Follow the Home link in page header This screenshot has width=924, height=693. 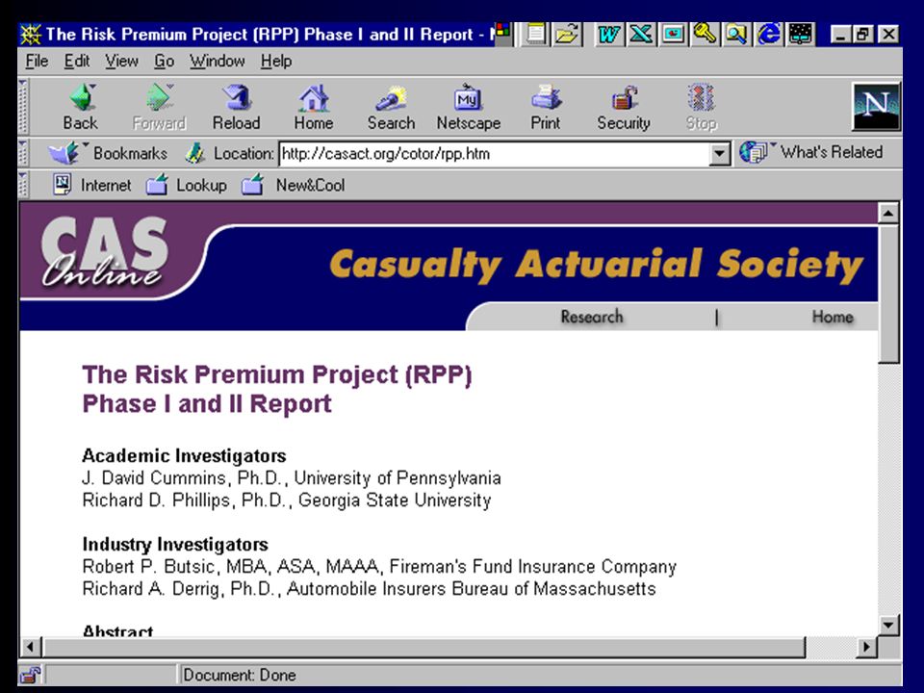click(x=833, y=317)
